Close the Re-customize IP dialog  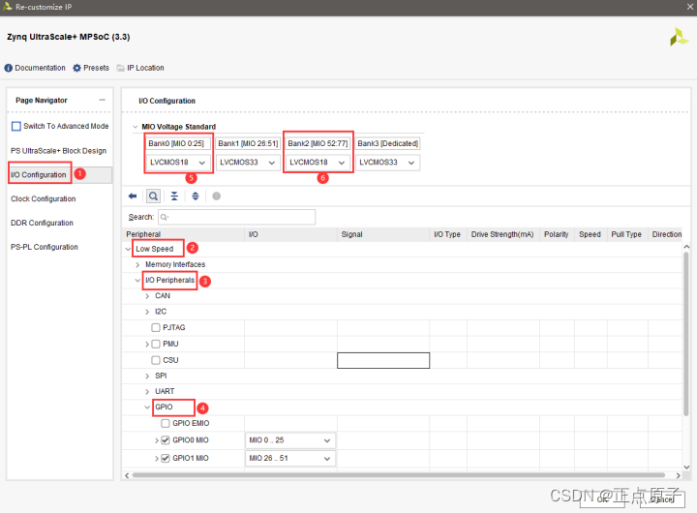(x=690, y=7)
